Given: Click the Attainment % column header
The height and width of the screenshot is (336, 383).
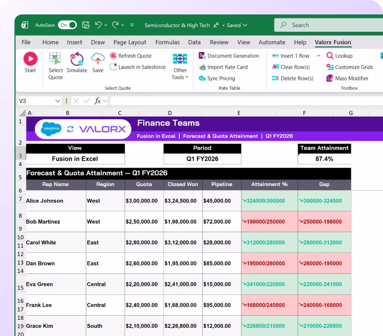Looking at the screenshot, I should (270, 185).
